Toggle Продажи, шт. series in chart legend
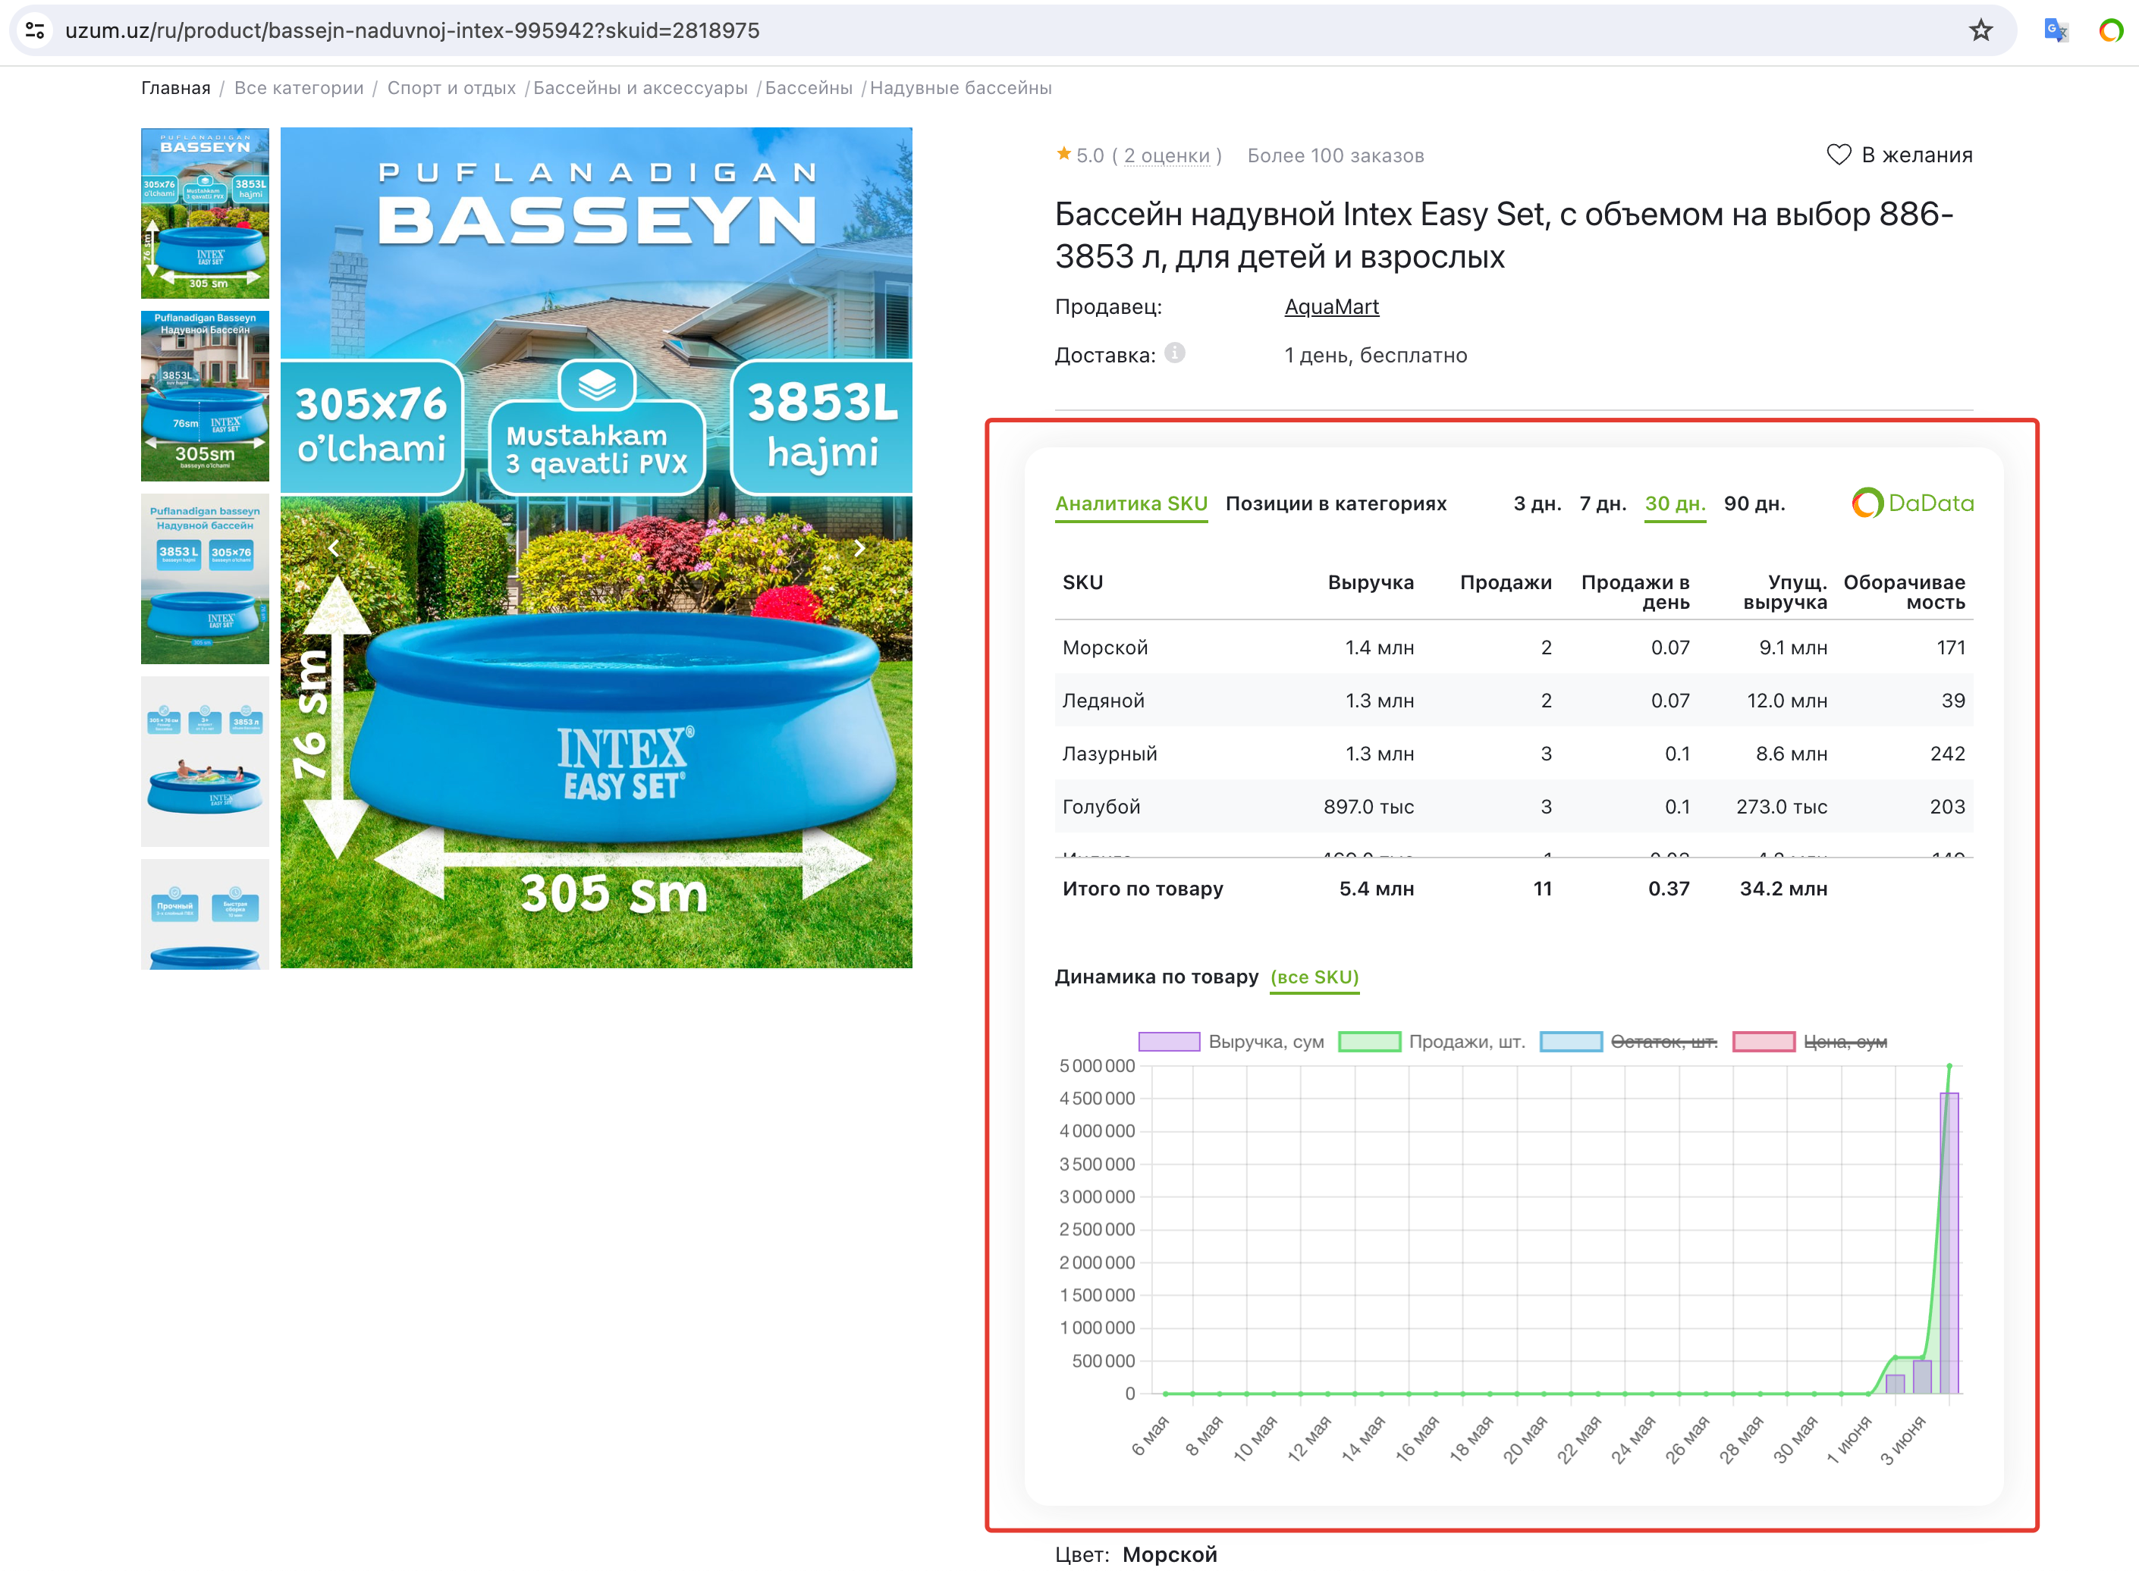Viewport: 2139px width, 1571px height. click(1368, 1041)
